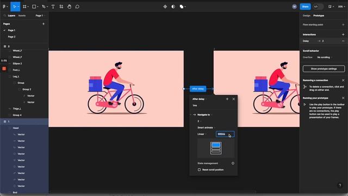Open the Move tool options dropdown arrow
The width and height of the screenshot is (348, 196).
[18, 7]
